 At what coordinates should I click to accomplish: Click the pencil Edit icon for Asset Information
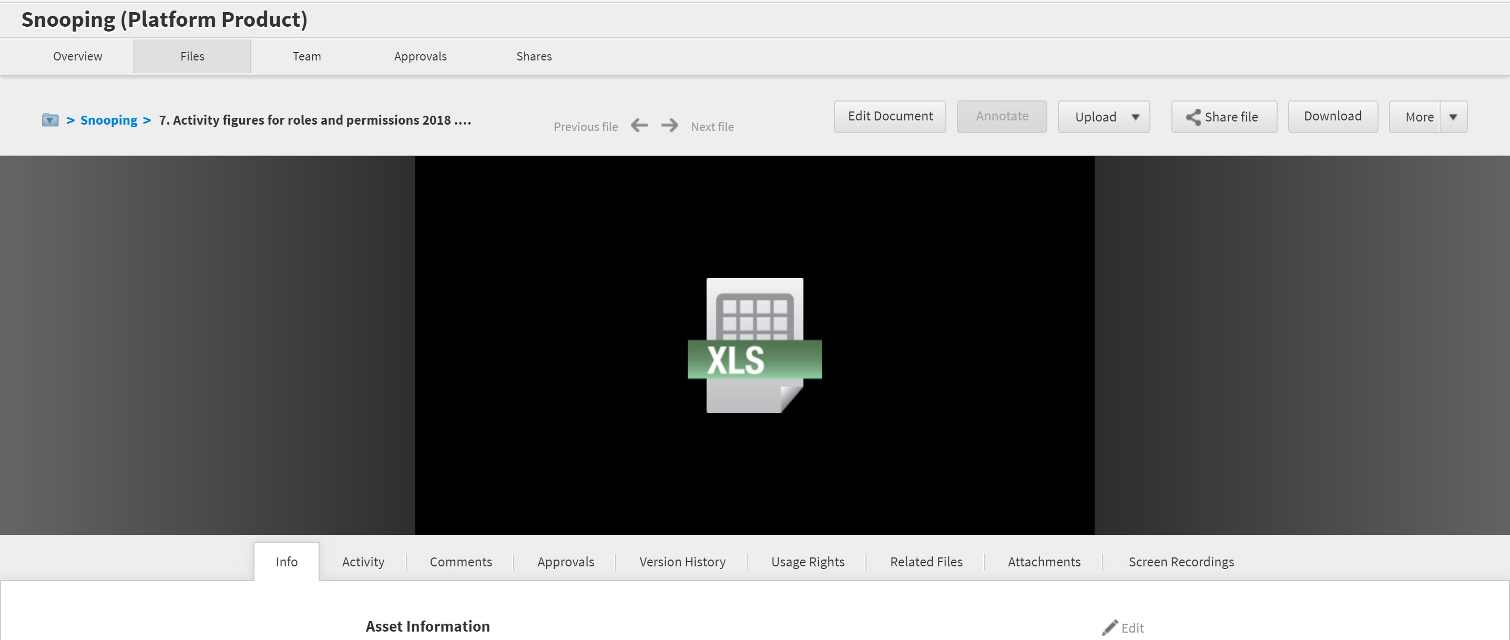1110,628
